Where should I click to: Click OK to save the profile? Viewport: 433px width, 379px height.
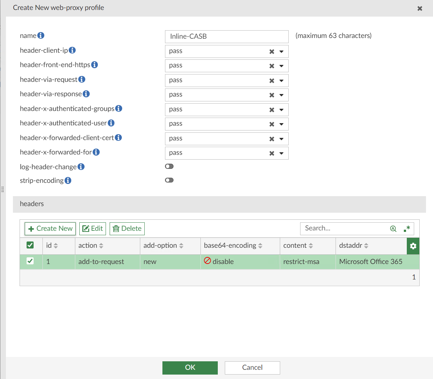[190, 368]
